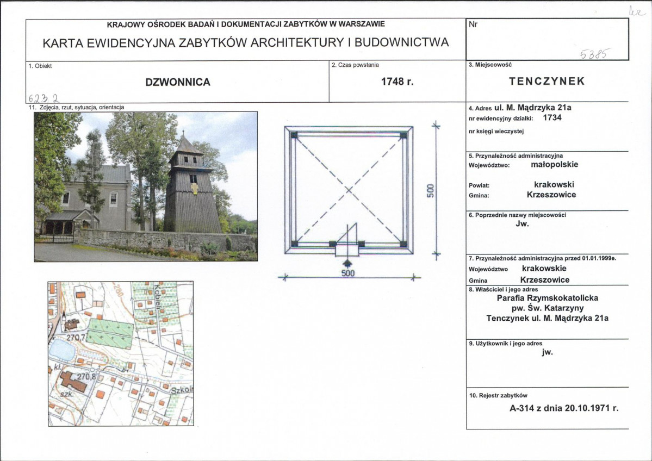Click the label '8. Właściciel i jego adres'
The height and width of the screenshot is (461, 652).
[x=503, y=289]
